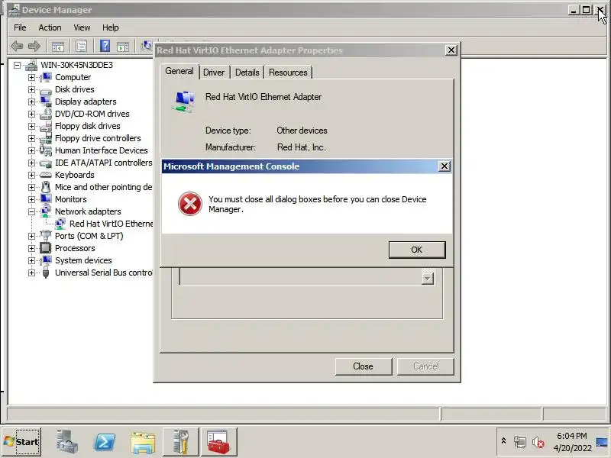Select the Display adapters icon in the tree

[x=46, y=102]
